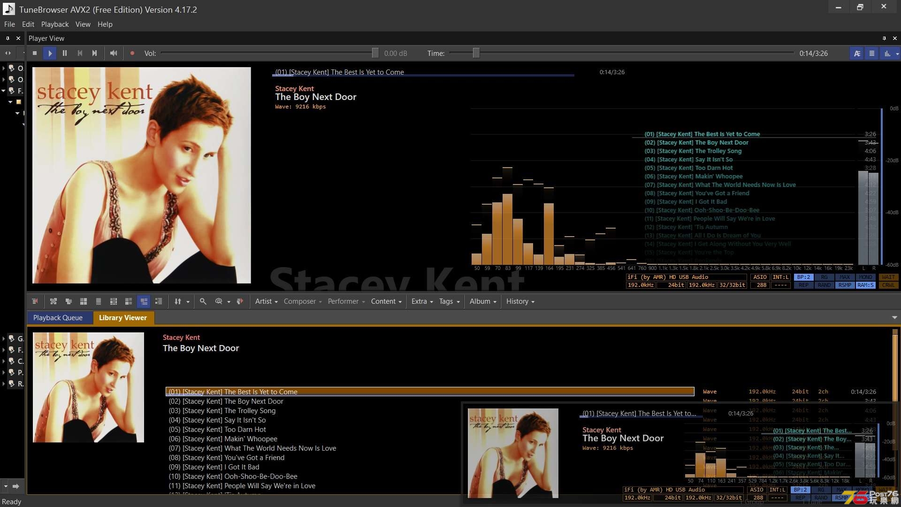Click (07) What The World Needs Now in player tracklist

pyautogui.click(x=720, y=185)
